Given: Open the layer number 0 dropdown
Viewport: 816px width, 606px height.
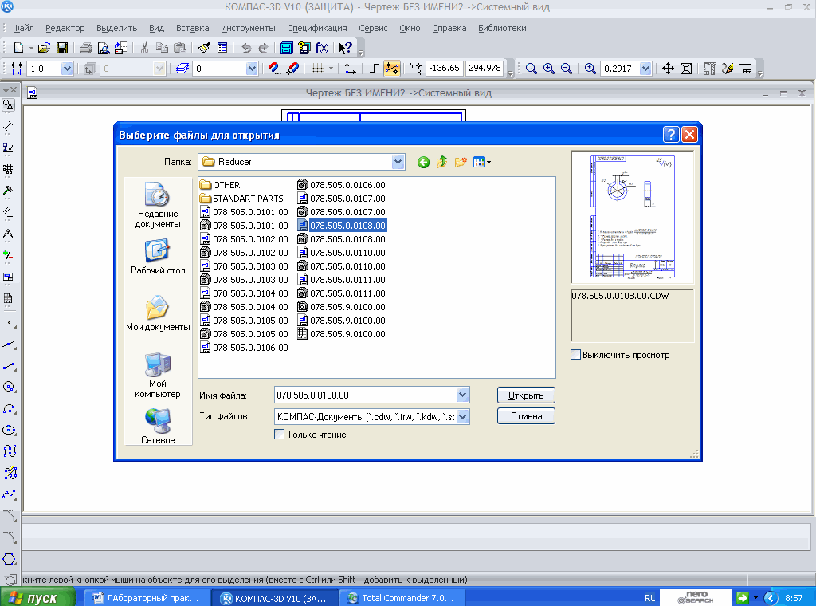Looking at the screenshot, I should click(252, 69).
